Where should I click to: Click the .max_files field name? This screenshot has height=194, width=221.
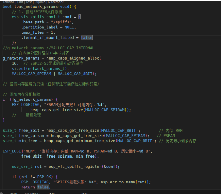coord(33,32)
